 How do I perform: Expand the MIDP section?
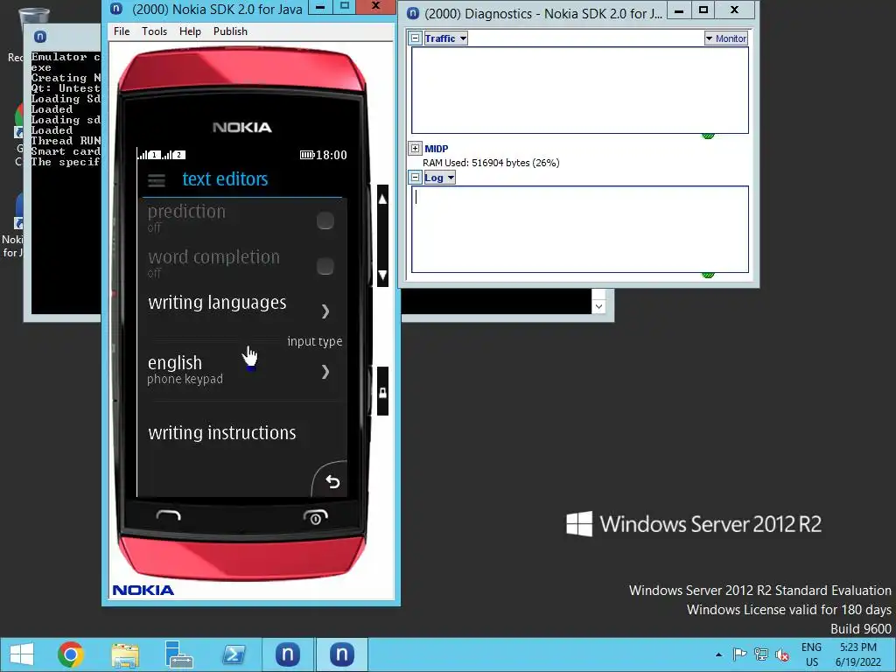tap(416, 149)
